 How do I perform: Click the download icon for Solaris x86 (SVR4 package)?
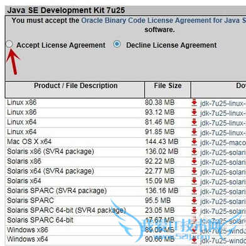[195, 152]
